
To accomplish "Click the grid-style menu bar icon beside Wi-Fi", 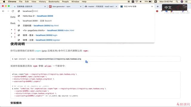I will click(133, 1).
